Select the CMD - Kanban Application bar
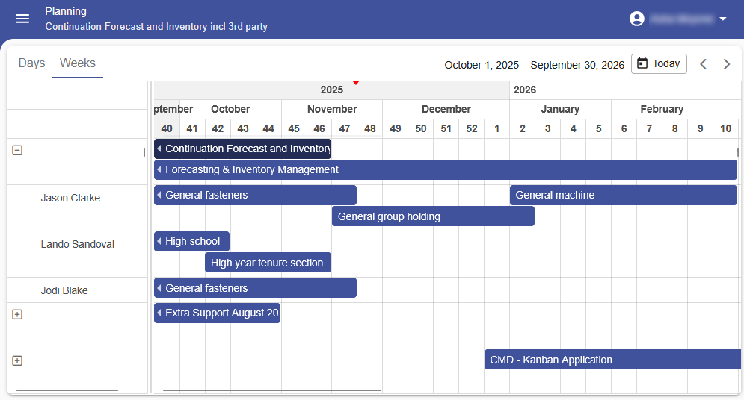The image size is (744, 400). coord(612,360)
